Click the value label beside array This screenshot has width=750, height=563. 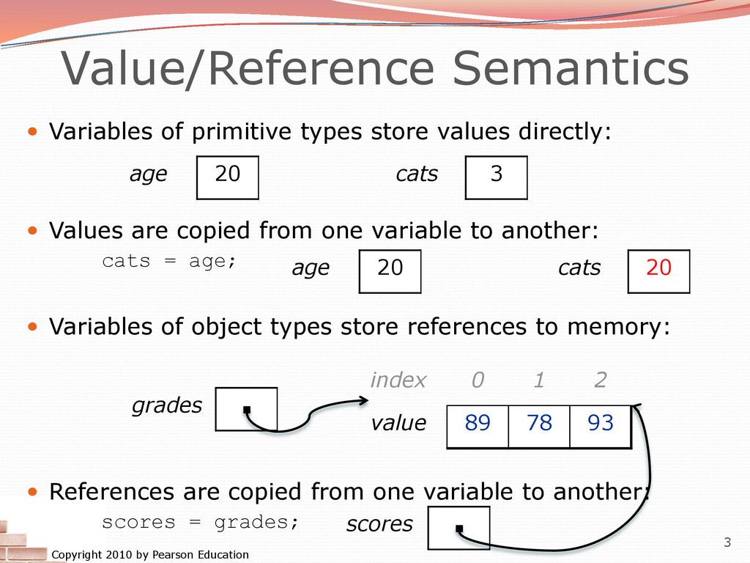point(398,423)
